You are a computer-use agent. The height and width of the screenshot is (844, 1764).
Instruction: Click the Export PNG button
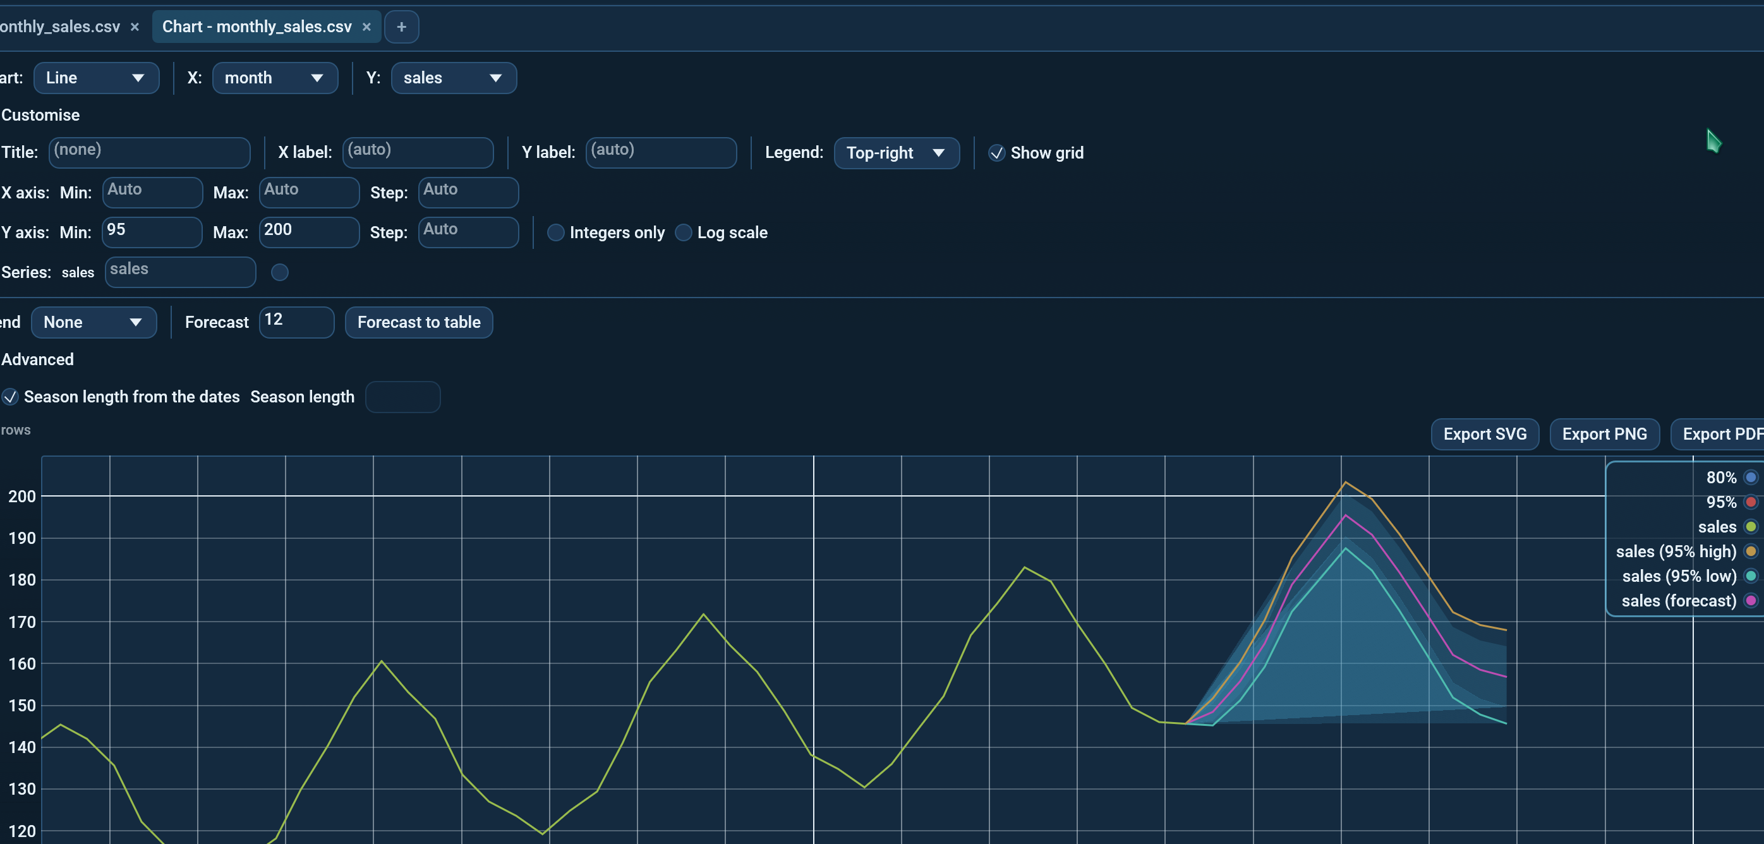point(1604,434)
